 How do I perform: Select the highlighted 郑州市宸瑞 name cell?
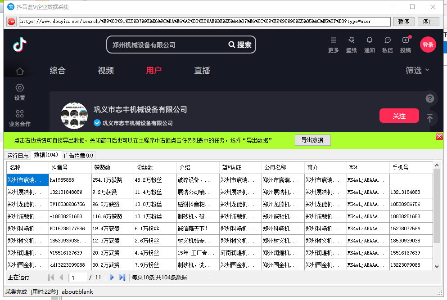27,180
